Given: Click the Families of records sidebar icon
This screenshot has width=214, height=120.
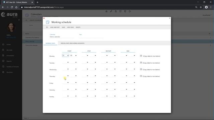Looking at the screenshot, I should pos(3,67).
